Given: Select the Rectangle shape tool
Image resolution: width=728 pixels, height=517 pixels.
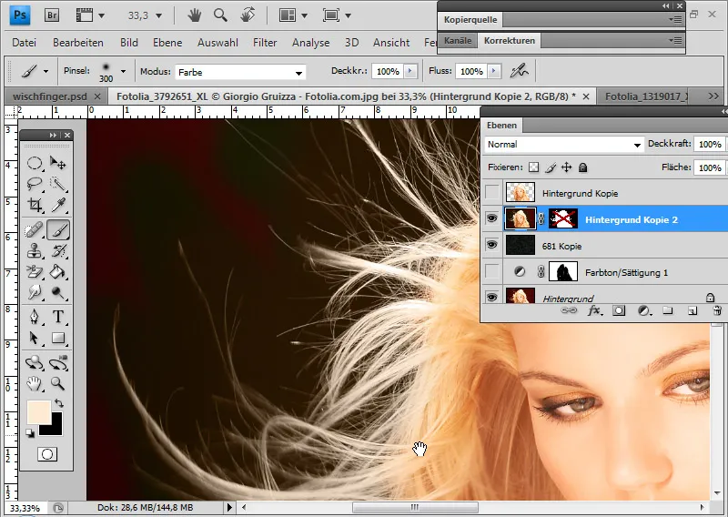Looking at the screenshot, I should 58,338.
